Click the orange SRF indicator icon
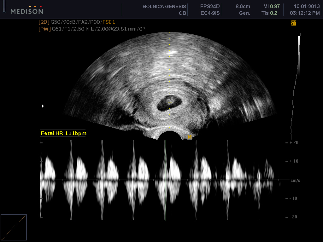The width and height of the screenshot is (323, 242). point(293,23)
